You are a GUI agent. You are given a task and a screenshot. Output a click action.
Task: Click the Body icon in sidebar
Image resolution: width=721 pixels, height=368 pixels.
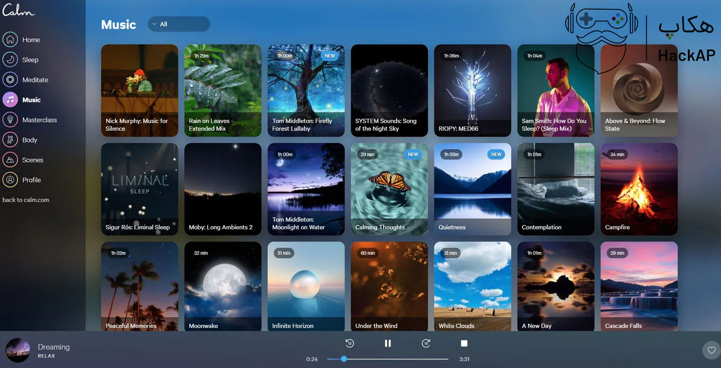pos(10,140)
